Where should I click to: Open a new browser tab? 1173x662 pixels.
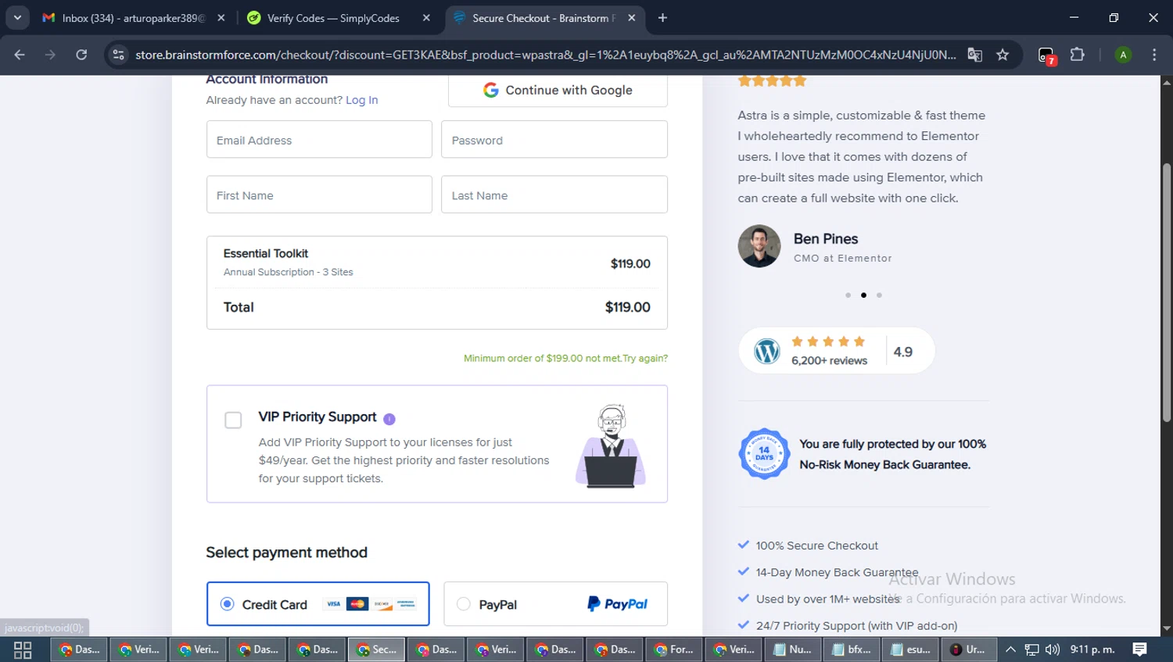click(662, 18)
